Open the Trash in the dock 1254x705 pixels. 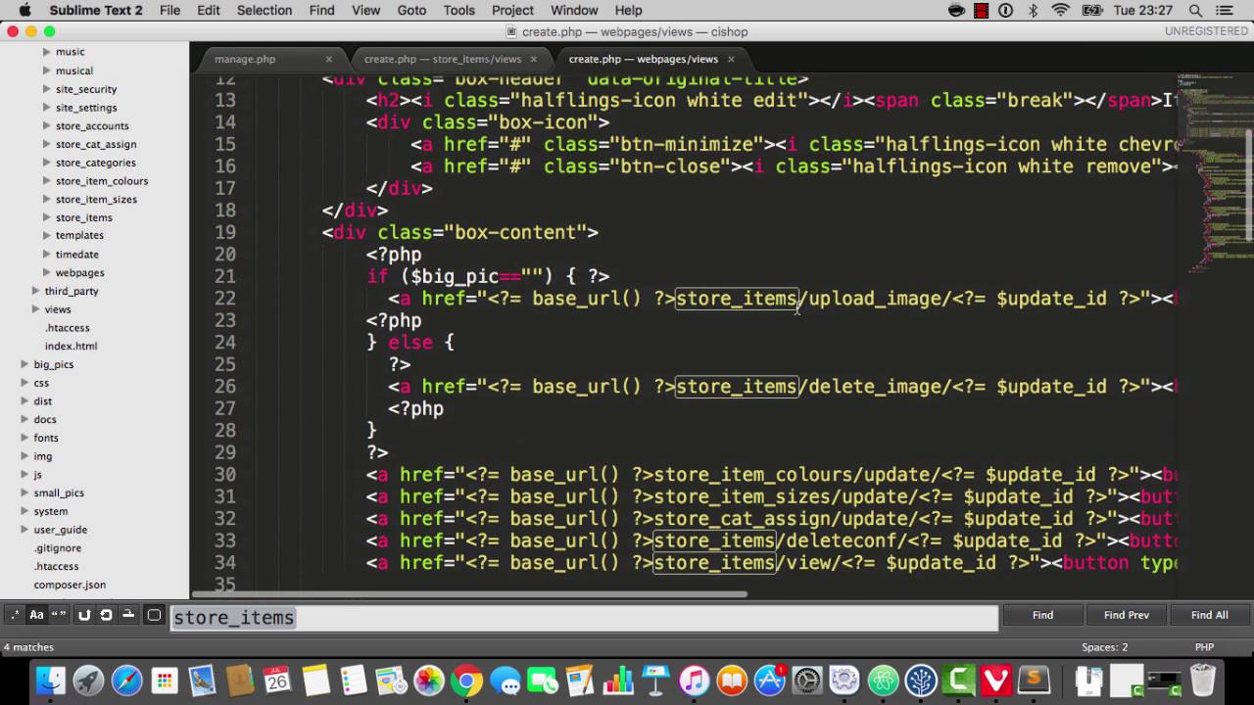1203,680
